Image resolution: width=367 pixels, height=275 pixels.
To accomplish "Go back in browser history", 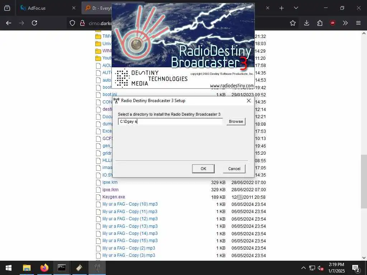I will [x=9, y=23].
